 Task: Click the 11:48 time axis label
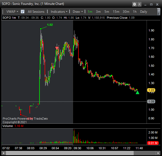click(x=139, y=148)
